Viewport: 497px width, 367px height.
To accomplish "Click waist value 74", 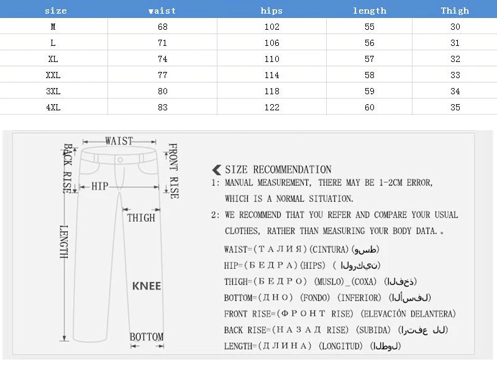I will coord(163,59).
